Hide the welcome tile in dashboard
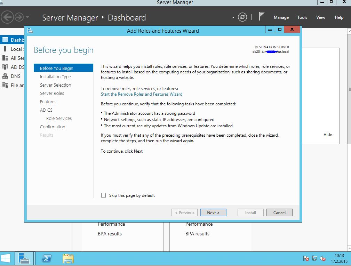Viewport: 351px width, 266px height. pos(328,135)
